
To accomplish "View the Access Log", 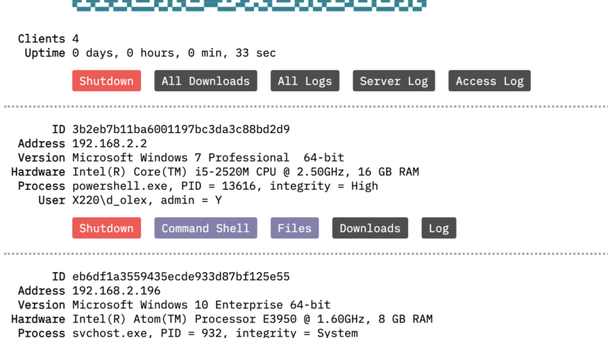I will pyautogui.click(x=489, y=81).
